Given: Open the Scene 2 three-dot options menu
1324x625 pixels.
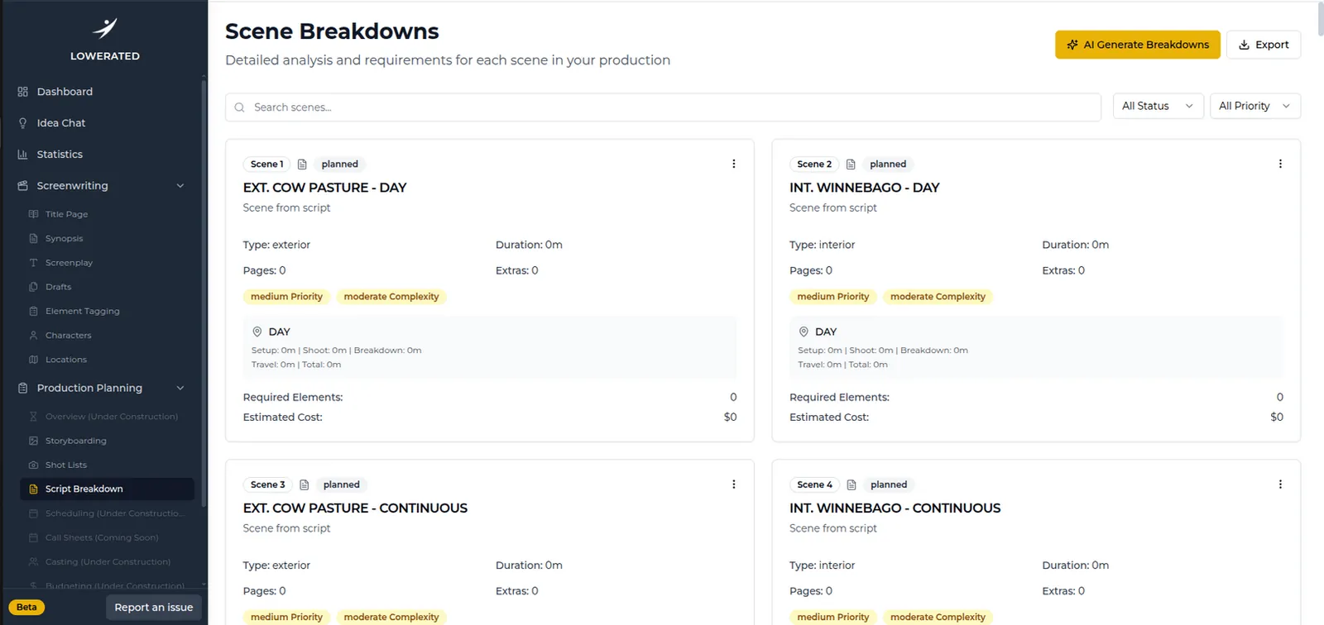Looking at the screenshot, I should point(1280,164).
